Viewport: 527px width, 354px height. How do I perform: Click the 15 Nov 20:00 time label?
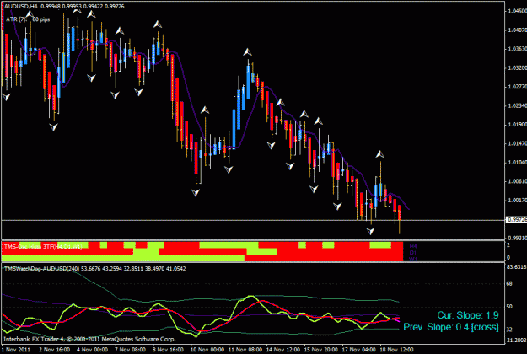(320, 350)
